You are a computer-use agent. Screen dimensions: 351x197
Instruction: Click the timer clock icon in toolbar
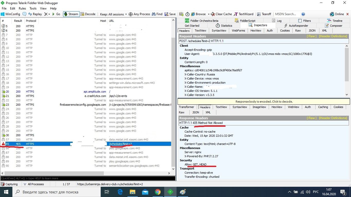(x=187, y=14)
